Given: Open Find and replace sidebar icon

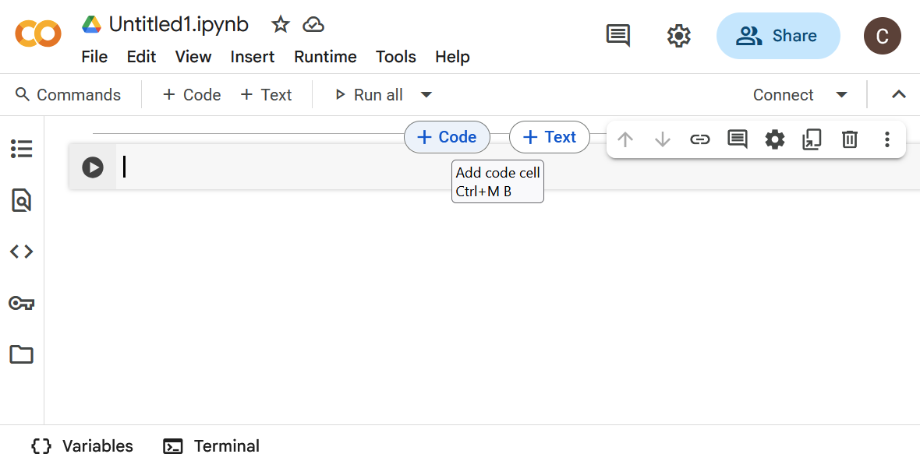Looking at the screenshot, I should tap(21, 201).
